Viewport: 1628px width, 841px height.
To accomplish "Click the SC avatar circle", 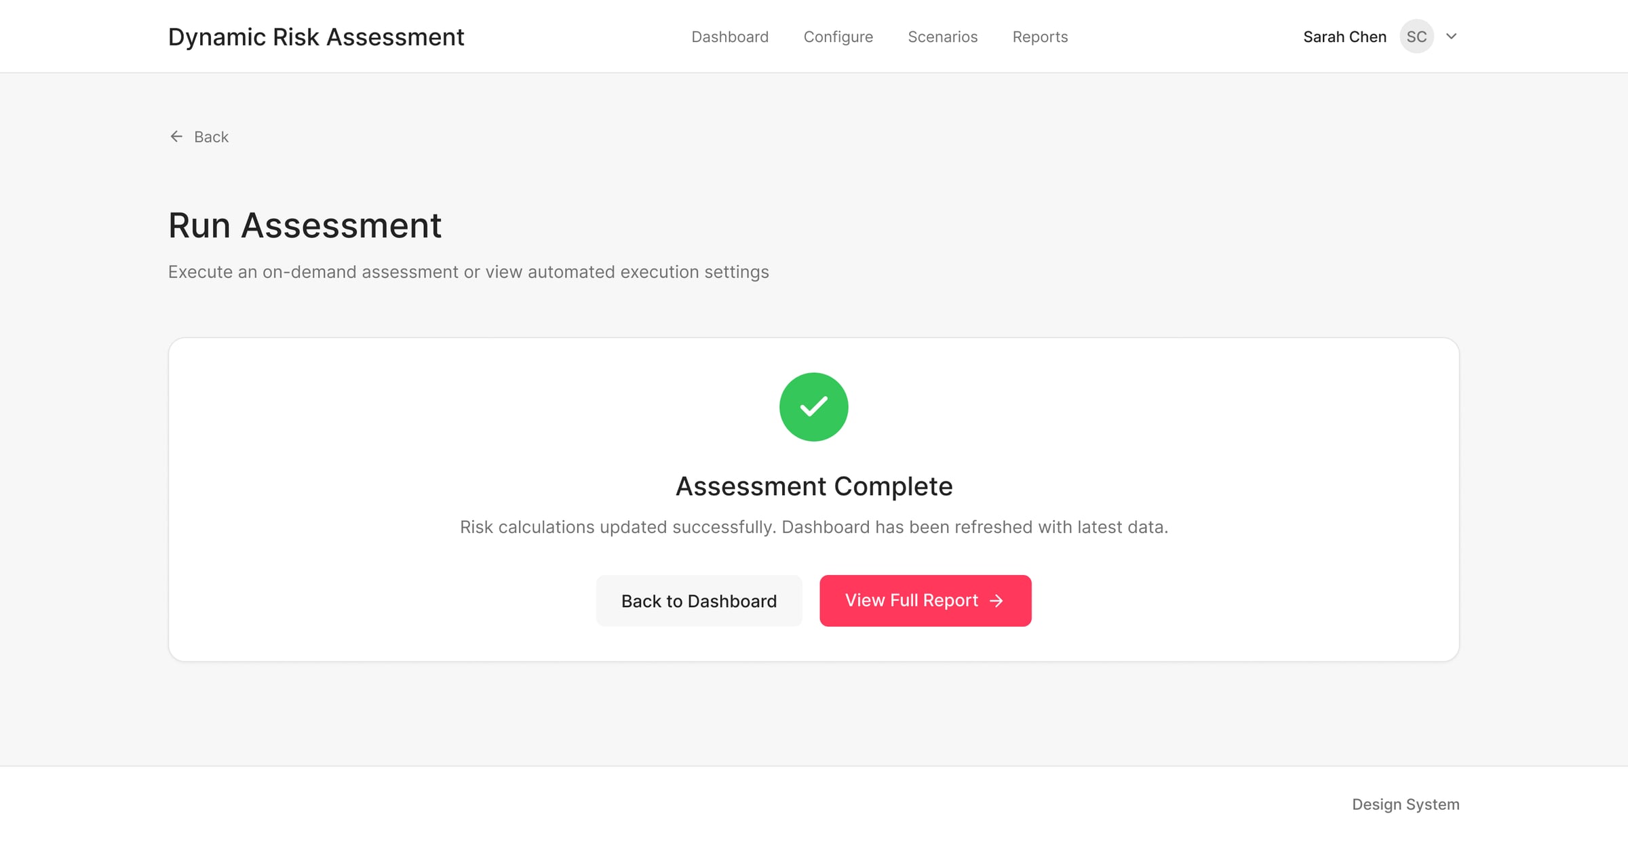I will coord(1416,36).
